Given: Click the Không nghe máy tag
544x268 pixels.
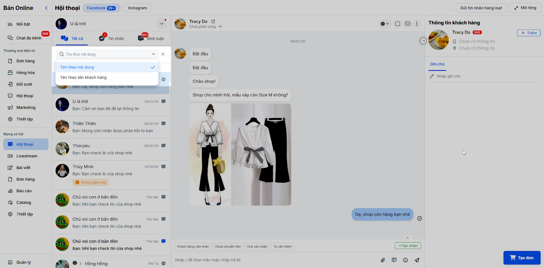Looking at the screenshot, I should 91,182.
